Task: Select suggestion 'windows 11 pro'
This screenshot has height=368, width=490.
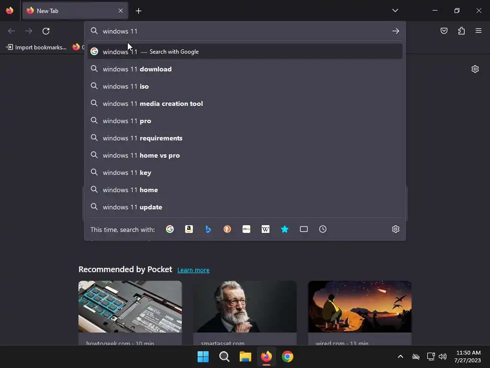Action: point(245,121)
